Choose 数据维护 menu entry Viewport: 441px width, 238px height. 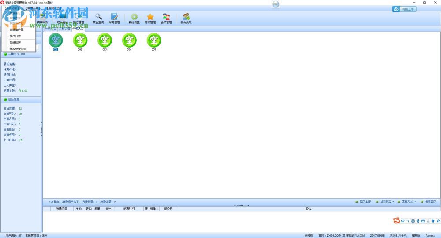pos(19,29)
